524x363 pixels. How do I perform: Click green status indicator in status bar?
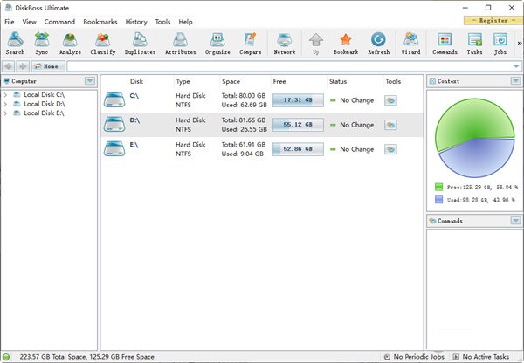coord(6,357)
